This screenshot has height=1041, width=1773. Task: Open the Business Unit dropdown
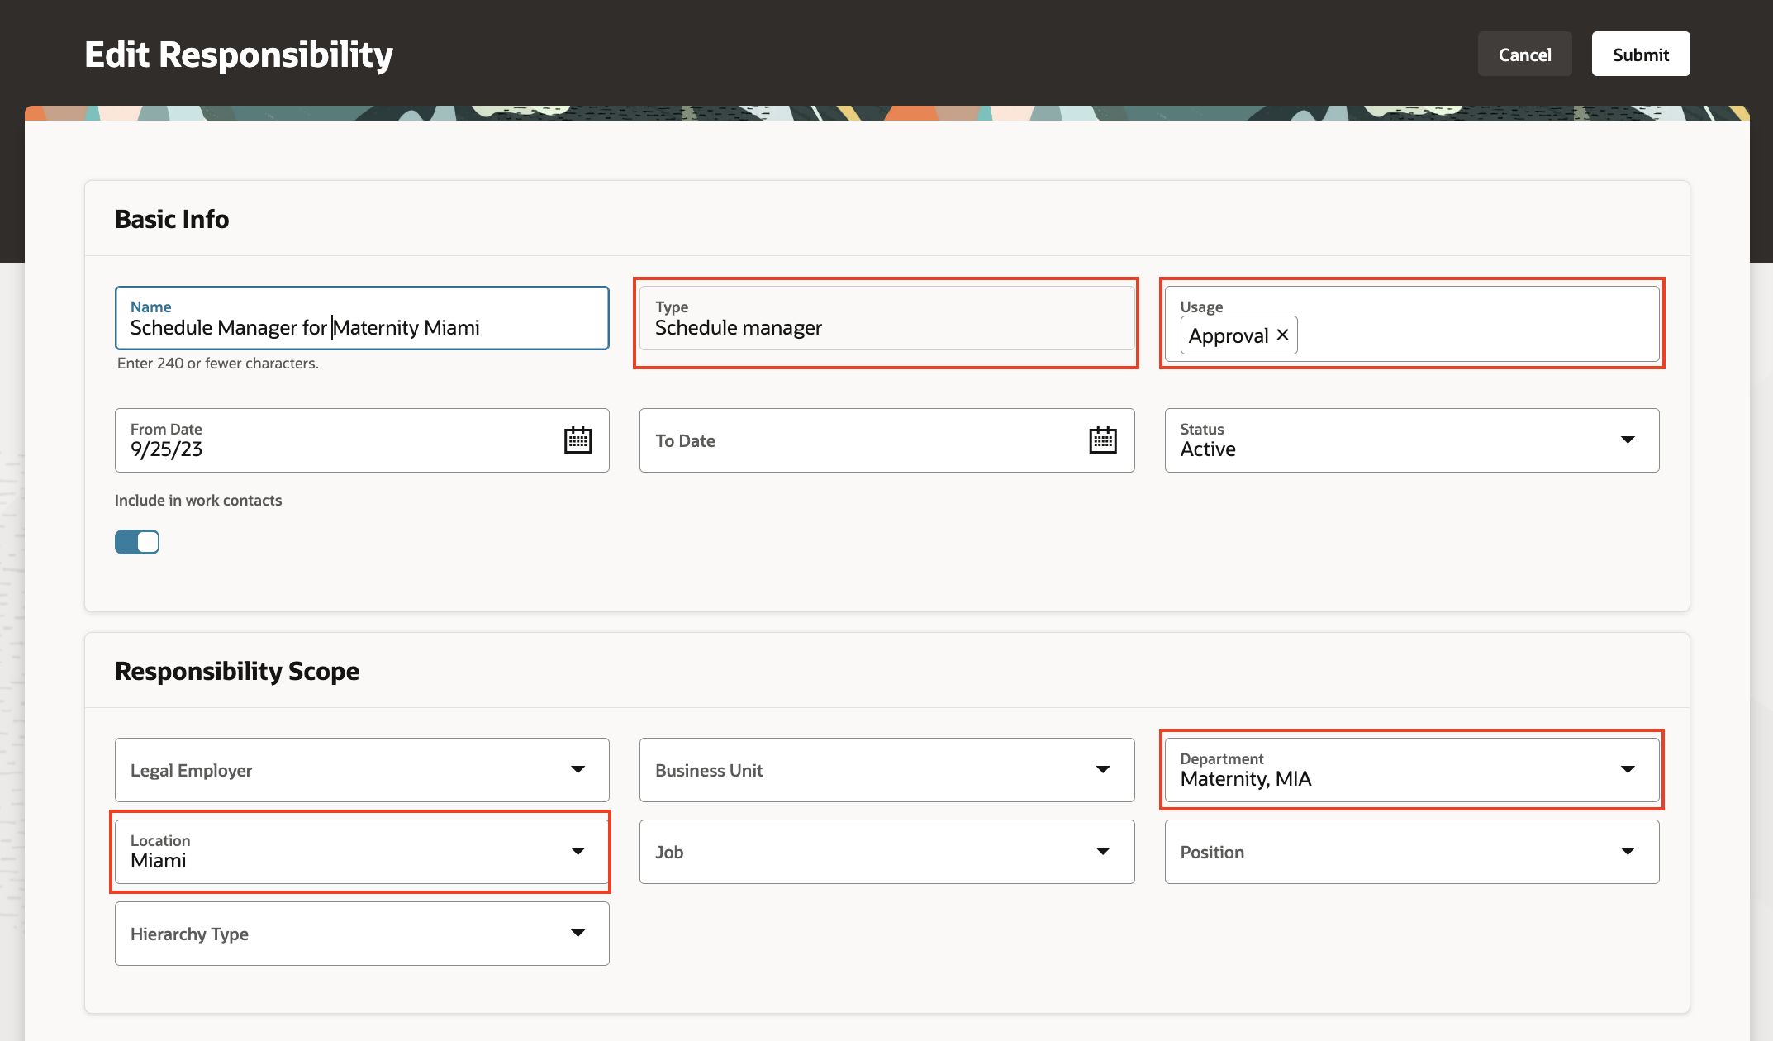1102,770
